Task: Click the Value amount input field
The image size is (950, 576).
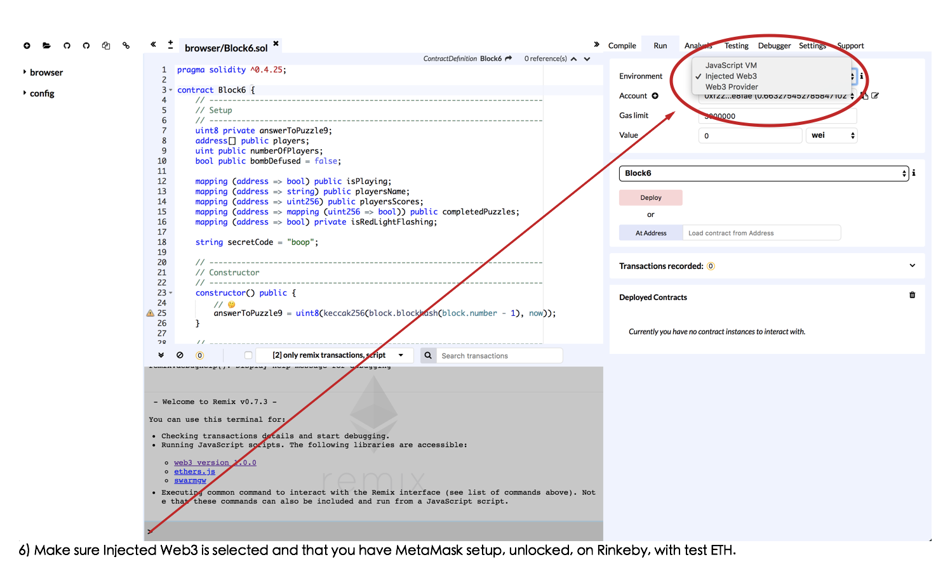Action: (751, 135)
